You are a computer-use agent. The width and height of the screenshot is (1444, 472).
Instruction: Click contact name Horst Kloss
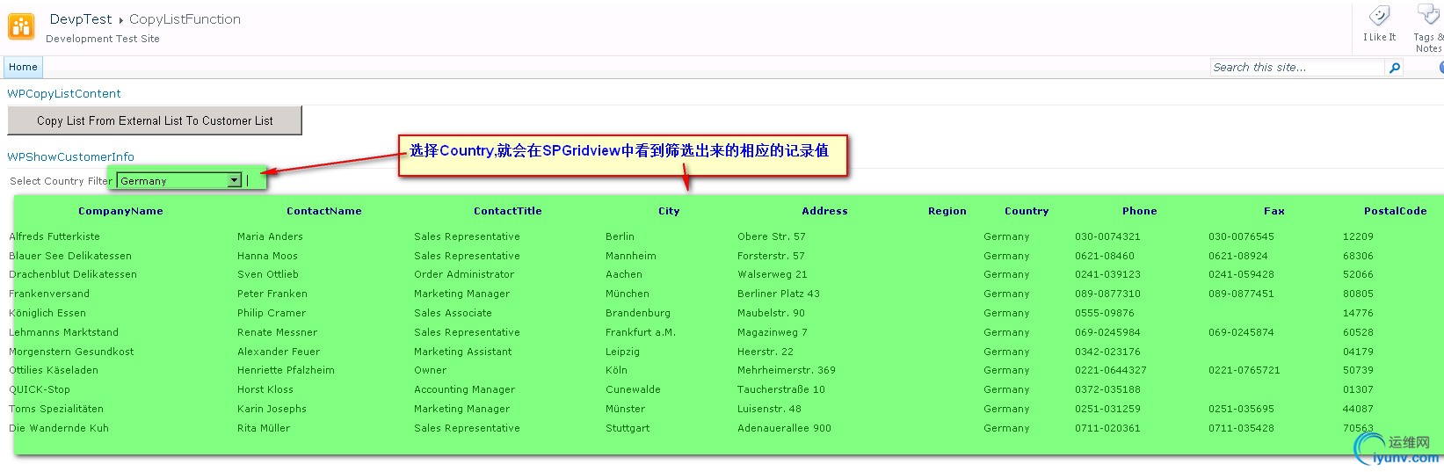coord(265,389)
